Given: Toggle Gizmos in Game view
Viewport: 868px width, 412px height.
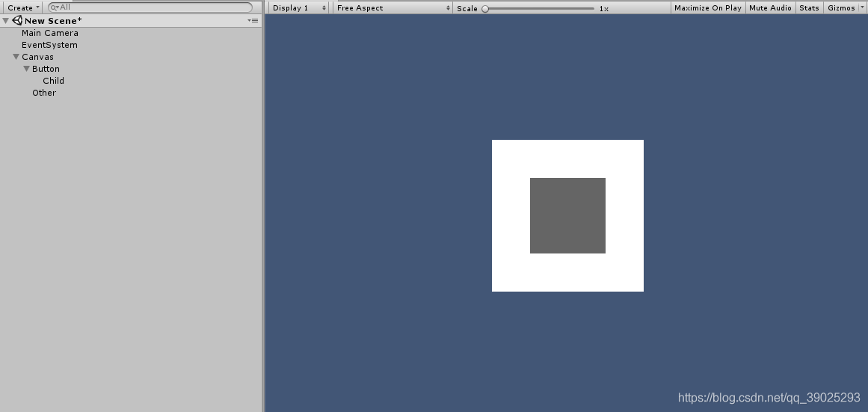Looking at the screenshot, I should pos(841,7).
